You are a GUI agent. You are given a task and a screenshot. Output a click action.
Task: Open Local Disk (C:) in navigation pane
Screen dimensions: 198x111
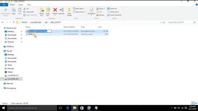pos(13,75)
